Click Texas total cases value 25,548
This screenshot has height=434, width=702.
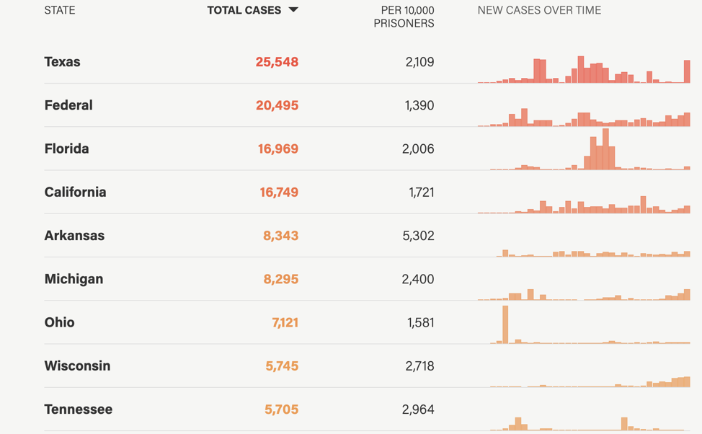(x=277, y=62)
